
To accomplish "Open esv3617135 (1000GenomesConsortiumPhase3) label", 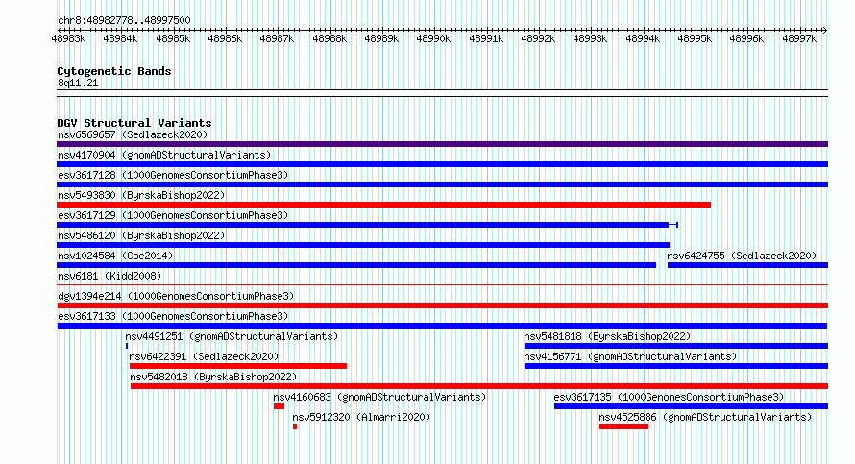I will click(x=669, y=397).
